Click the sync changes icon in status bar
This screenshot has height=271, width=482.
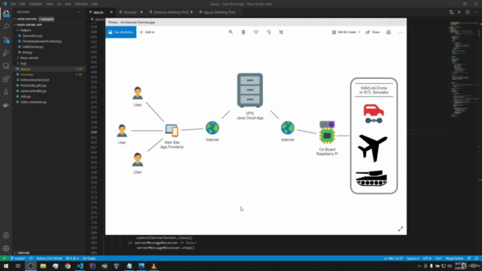tap(31, 258)
